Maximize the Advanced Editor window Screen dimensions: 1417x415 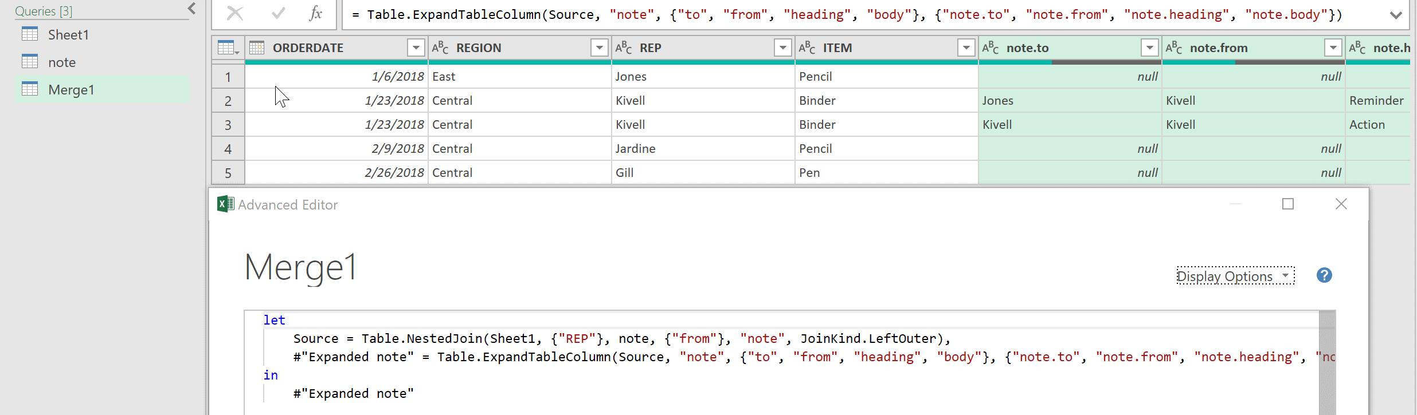pos(1288,204)
